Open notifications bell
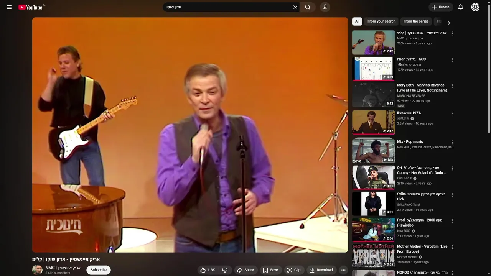The height and width of the screenshot is (276, 491). coord(461,7)
